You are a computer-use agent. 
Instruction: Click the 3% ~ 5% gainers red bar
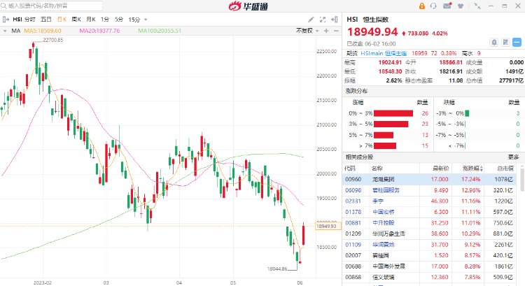pyautogui.click(x=391, y=124)
